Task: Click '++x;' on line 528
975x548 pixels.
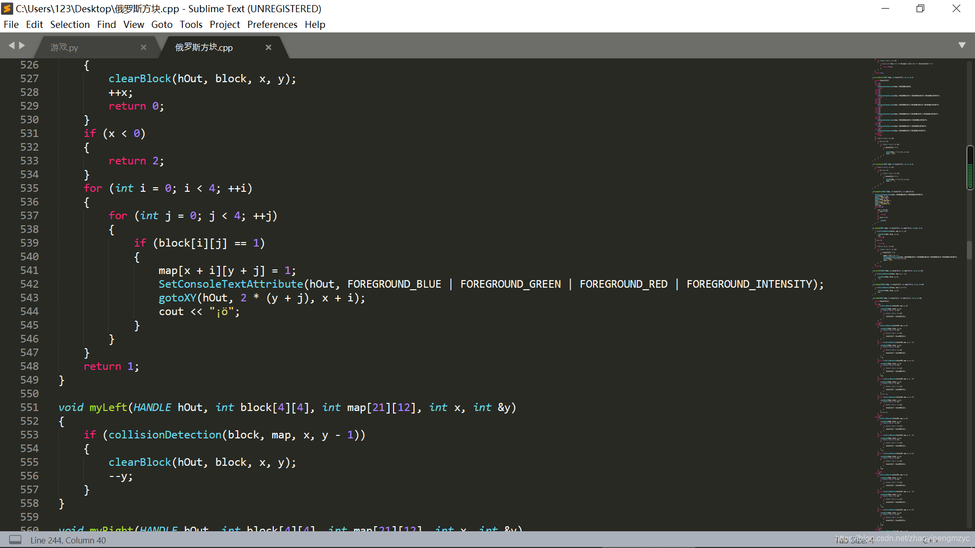Action: click(120, 92)
